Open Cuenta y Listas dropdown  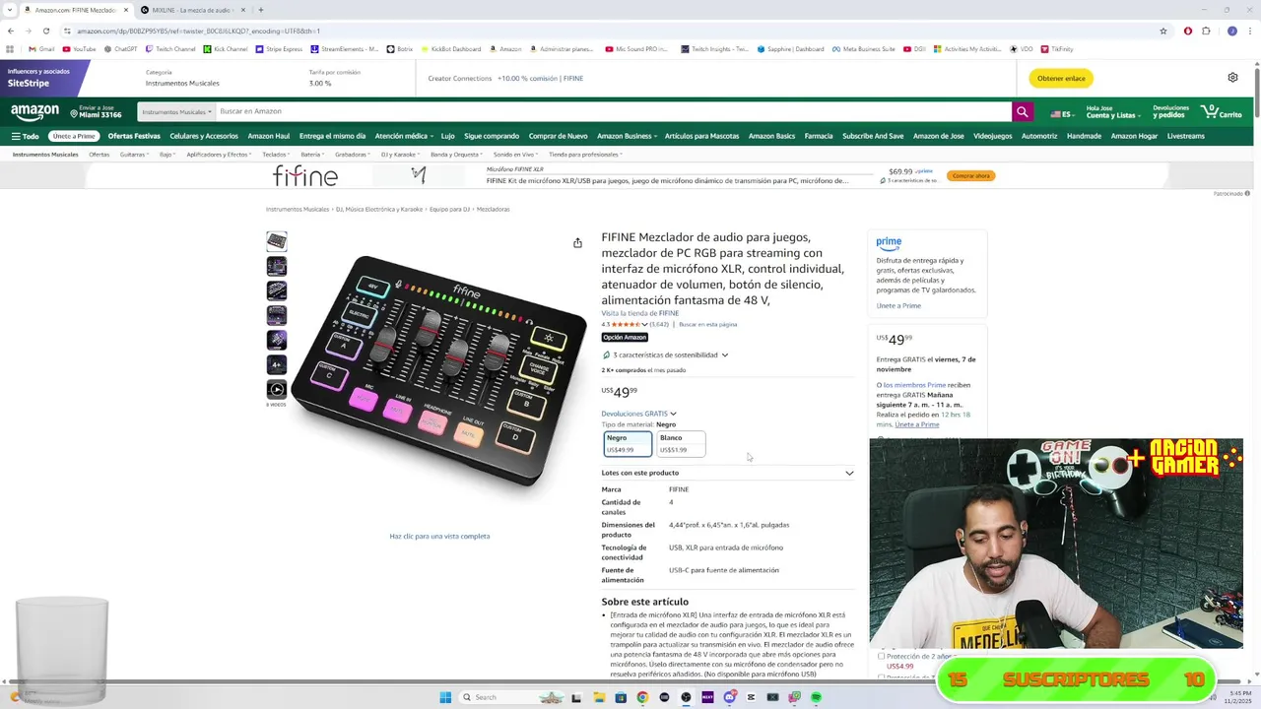pyautogui.click(x=1112, y=112)
